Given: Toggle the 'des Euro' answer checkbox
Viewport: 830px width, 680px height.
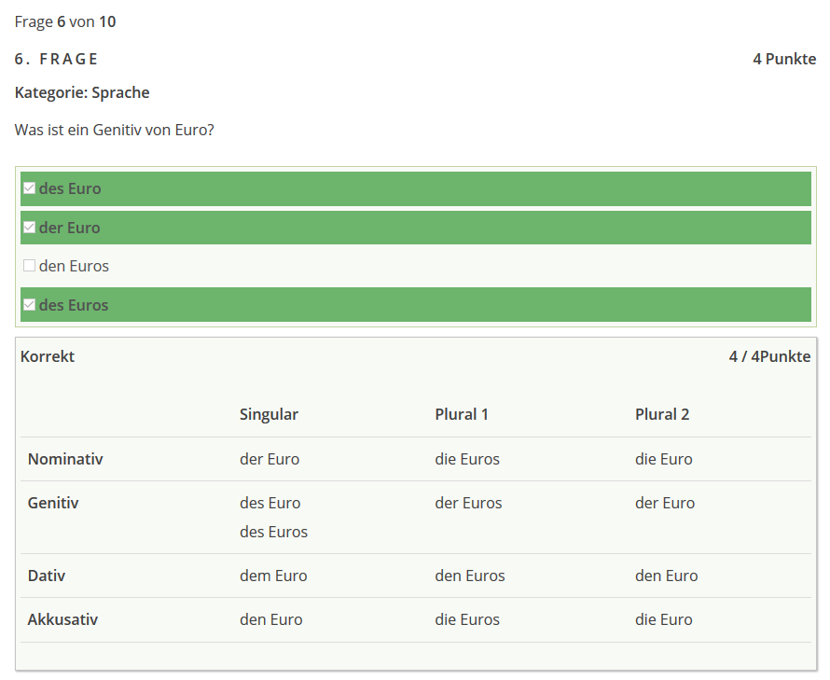Looking at the screenshot, I should (29, 188).
